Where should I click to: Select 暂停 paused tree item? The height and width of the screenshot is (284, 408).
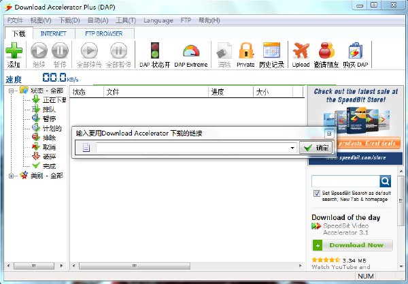49,119
